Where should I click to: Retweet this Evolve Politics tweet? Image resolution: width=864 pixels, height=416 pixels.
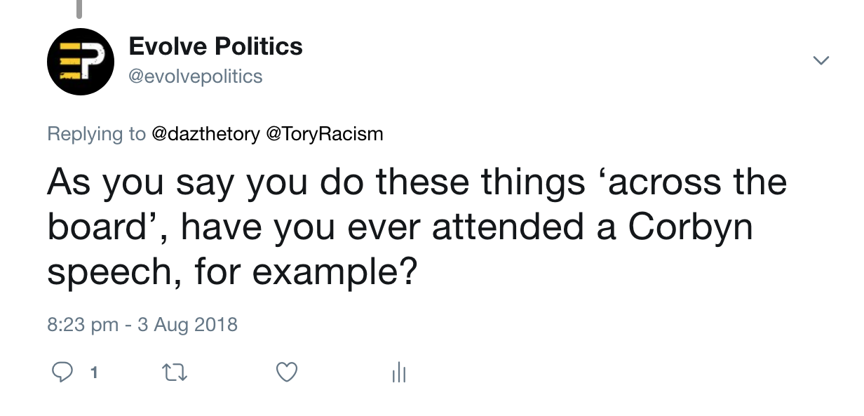coord(175,373)
